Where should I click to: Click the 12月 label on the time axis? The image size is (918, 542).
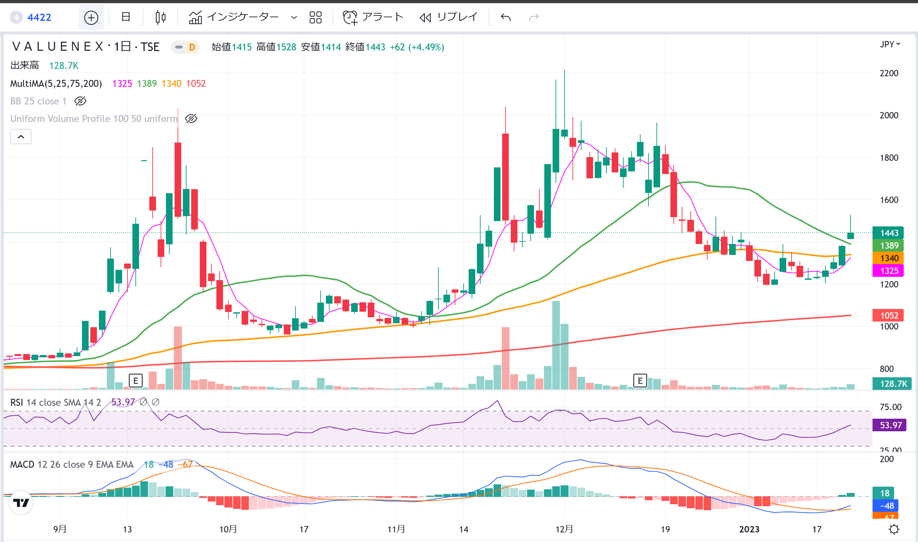pos(564,529)
